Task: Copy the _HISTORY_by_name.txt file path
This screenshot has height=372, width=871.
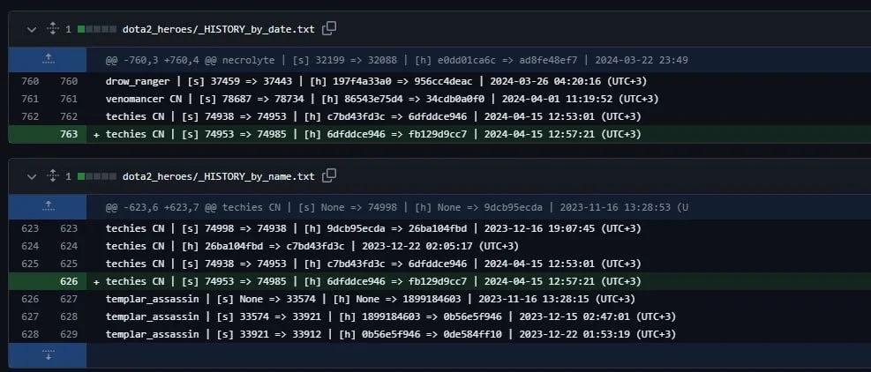Action: [x=329, y=176]
